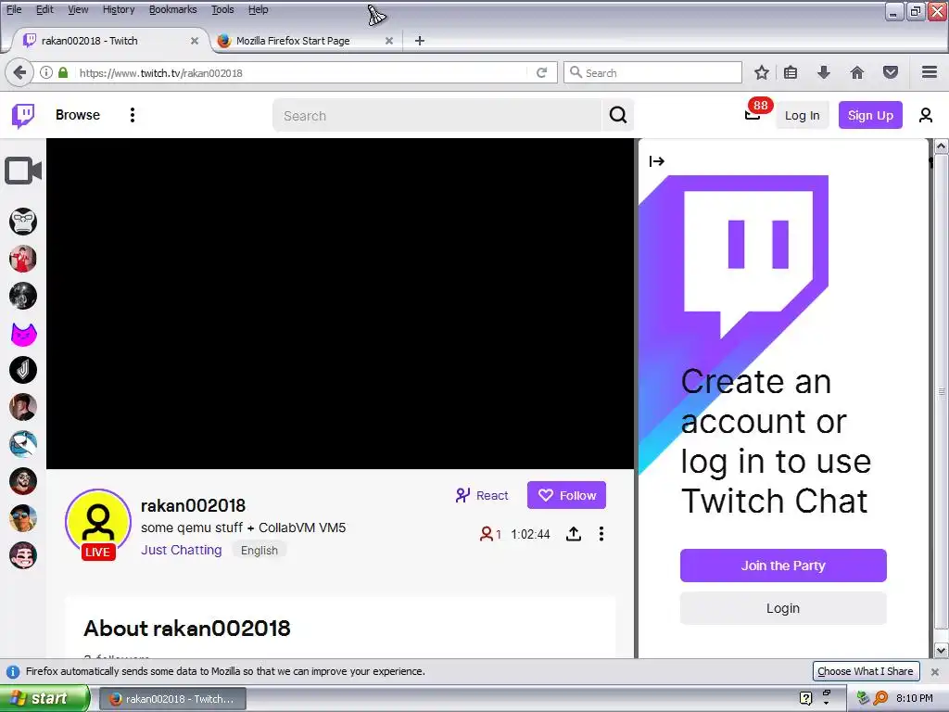Click the green padlock security icon
Screen dimensions: 949x712
tap(63, 72)
